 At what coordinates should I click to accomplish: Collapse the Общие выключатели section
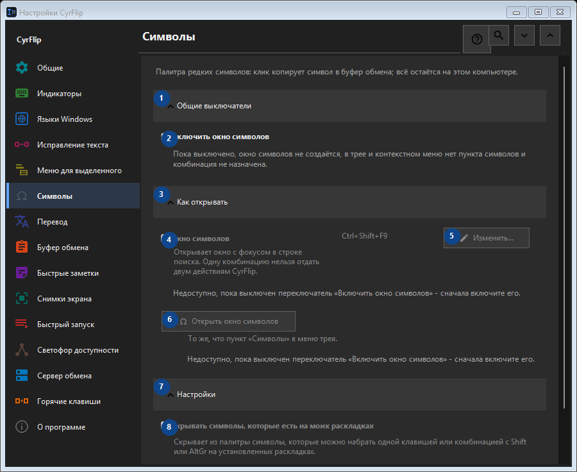pos(349,106)
